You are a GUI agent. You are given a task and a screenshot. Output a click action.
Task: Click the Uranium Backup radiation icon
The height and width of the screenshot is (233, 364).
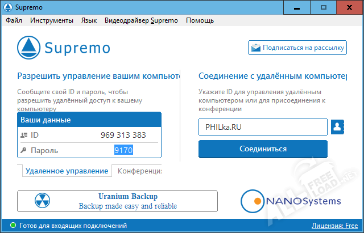pos(43,201)
